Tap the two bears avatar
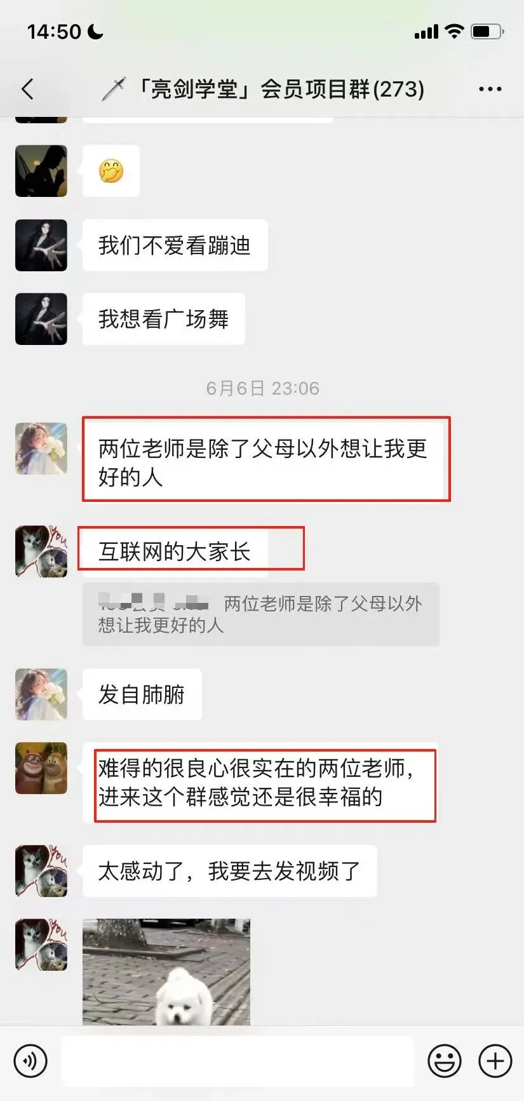 pos(41,768)
